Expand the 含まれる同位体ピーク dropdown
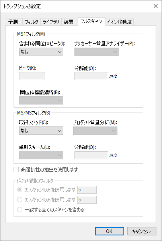 (x=41, y=52)
